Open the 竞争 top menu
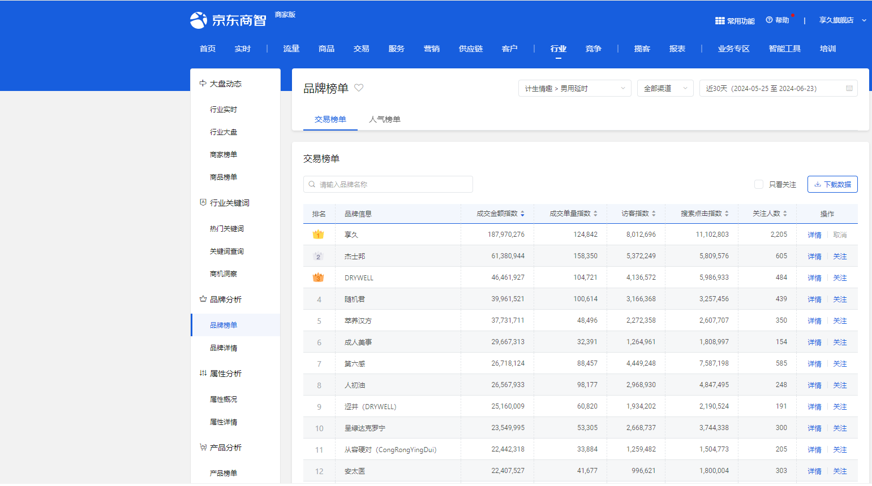The height and width of the screenshot is (486, 872). [x=594, y=49]
